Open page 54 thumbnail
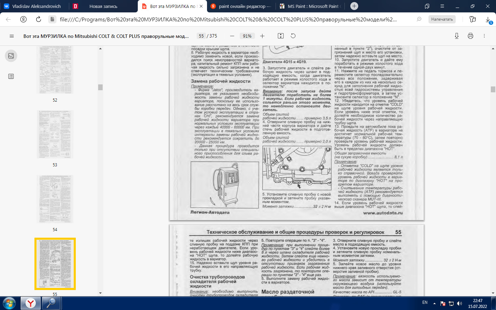496x310 pixels. (55, 199)
